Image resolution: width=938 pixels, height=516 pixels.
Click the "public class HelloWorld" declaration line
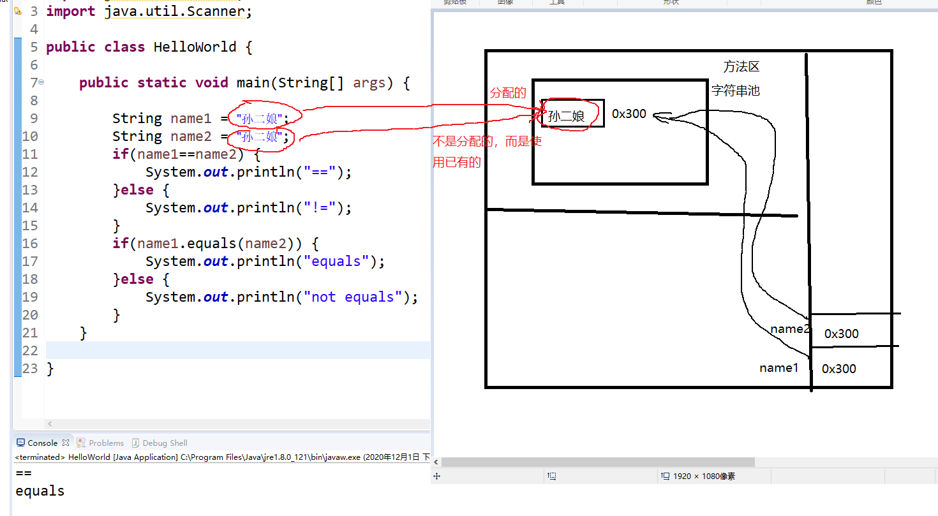tap(149, 47)
